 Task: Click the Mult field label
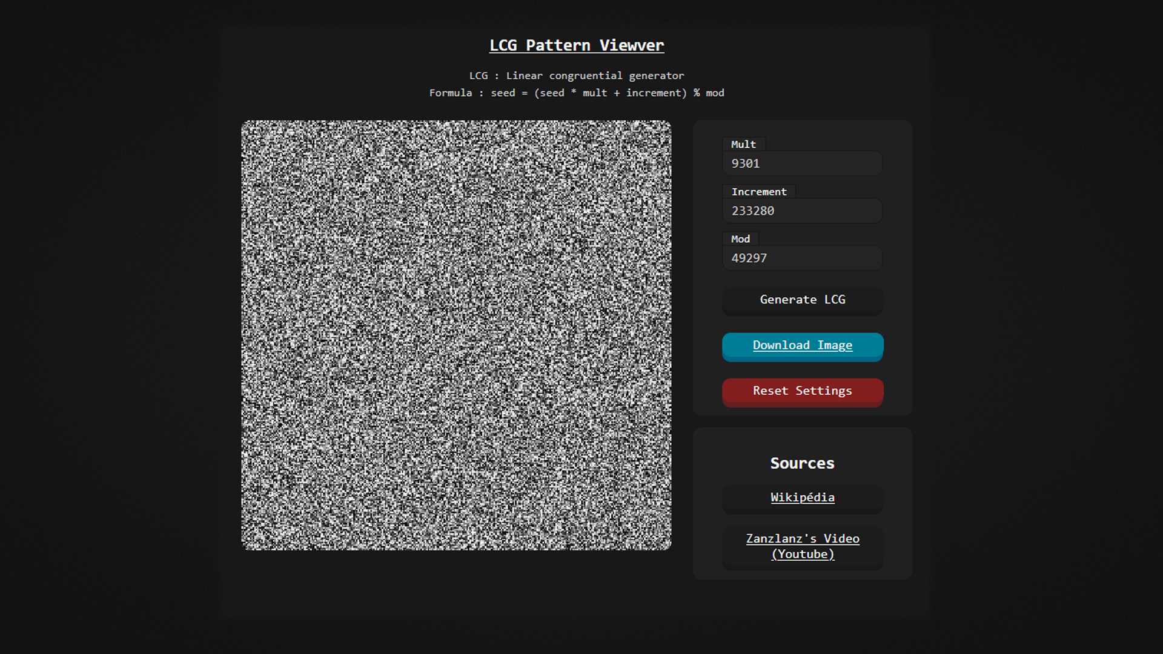(x=743, y=144)
